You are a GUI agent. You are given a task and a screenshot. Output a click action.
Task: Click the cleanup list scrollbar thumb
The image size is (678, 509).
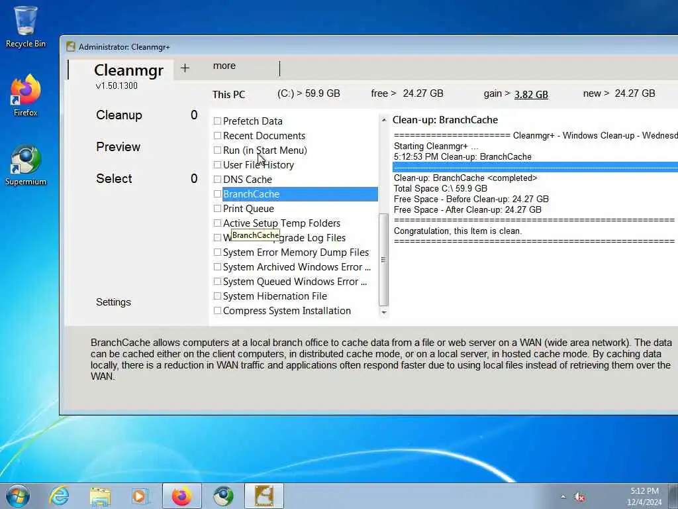pos(383,260)
